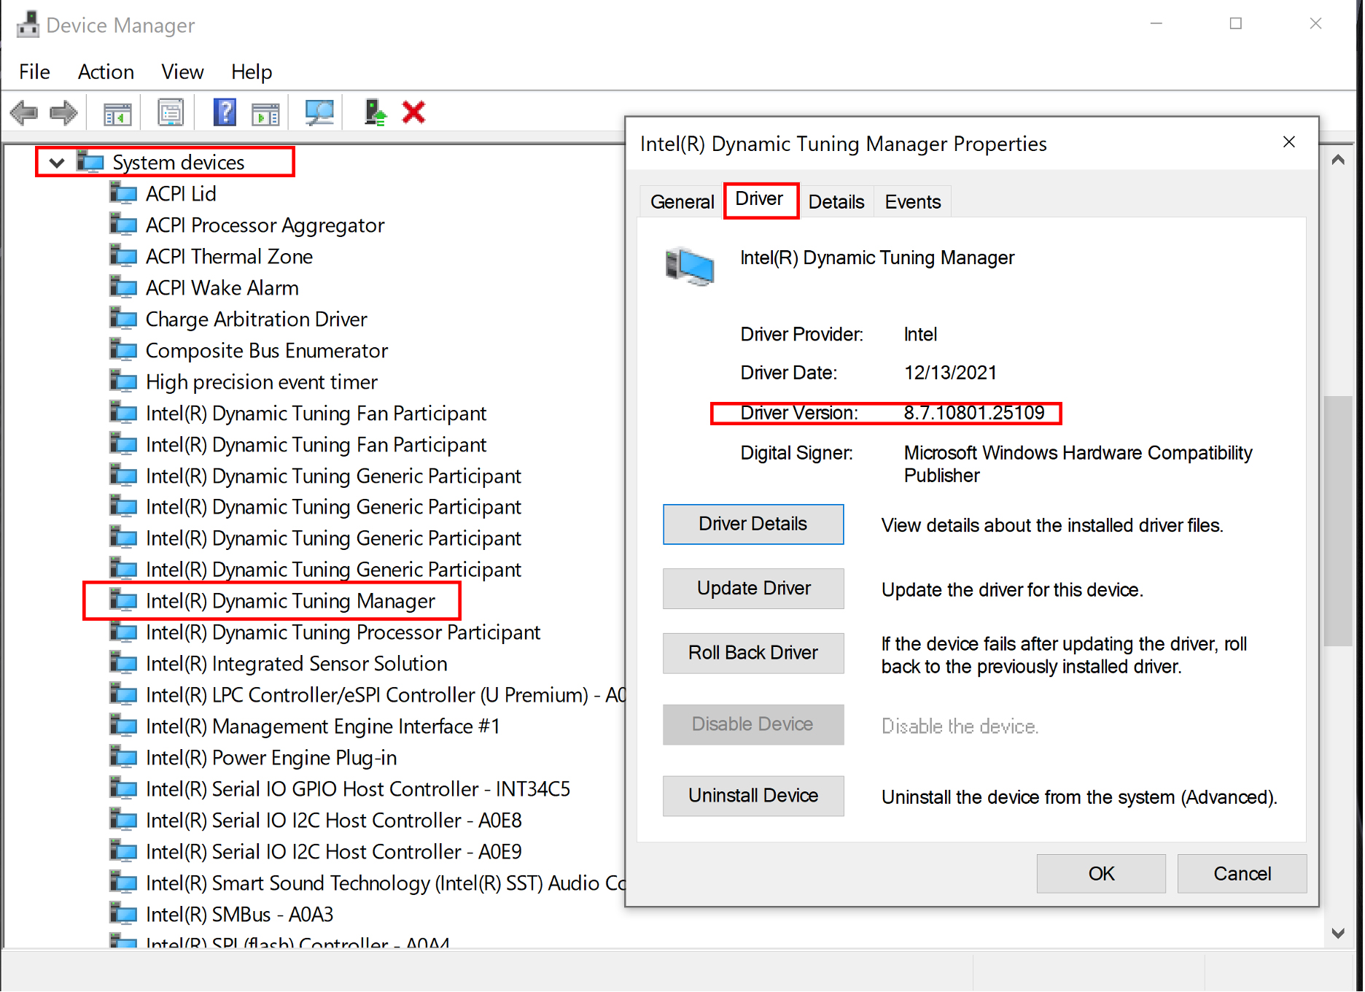Click the Forward arrow in the toolbar
This screenshot has height=992, width=1365.
pyautogui.click(x=64, y=113)
